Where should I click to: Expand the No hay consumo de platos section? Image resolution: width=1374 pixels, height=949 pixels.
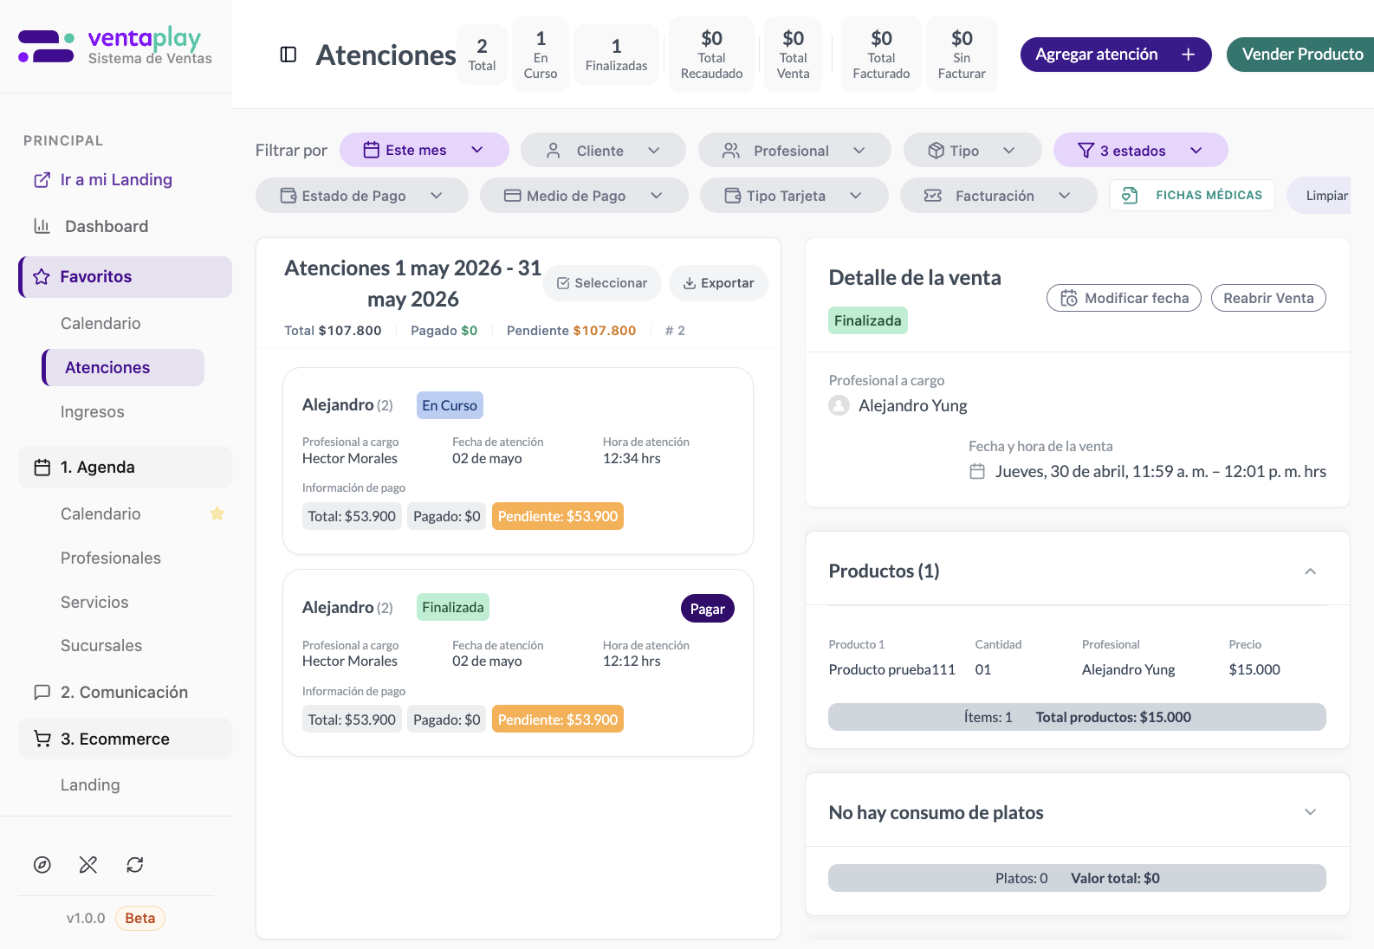[1311, 812]
